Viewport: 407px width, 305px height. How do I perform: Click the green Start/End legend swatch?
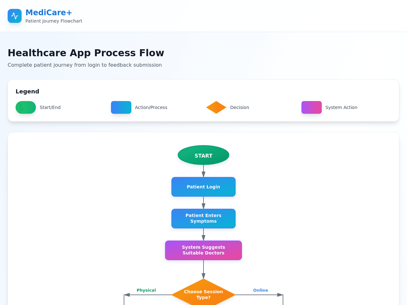26,107
